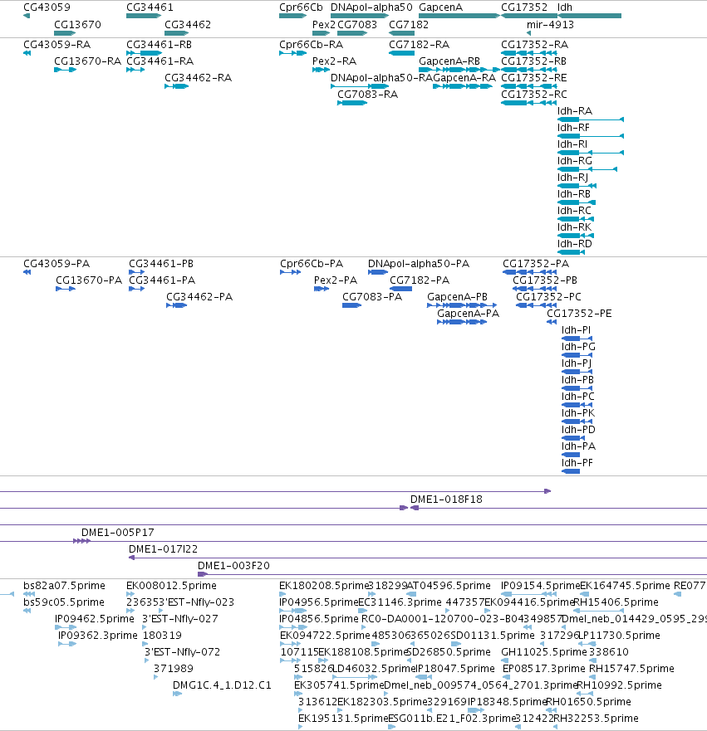Click the Idh-PF protein label

click(x=577, y=463)
